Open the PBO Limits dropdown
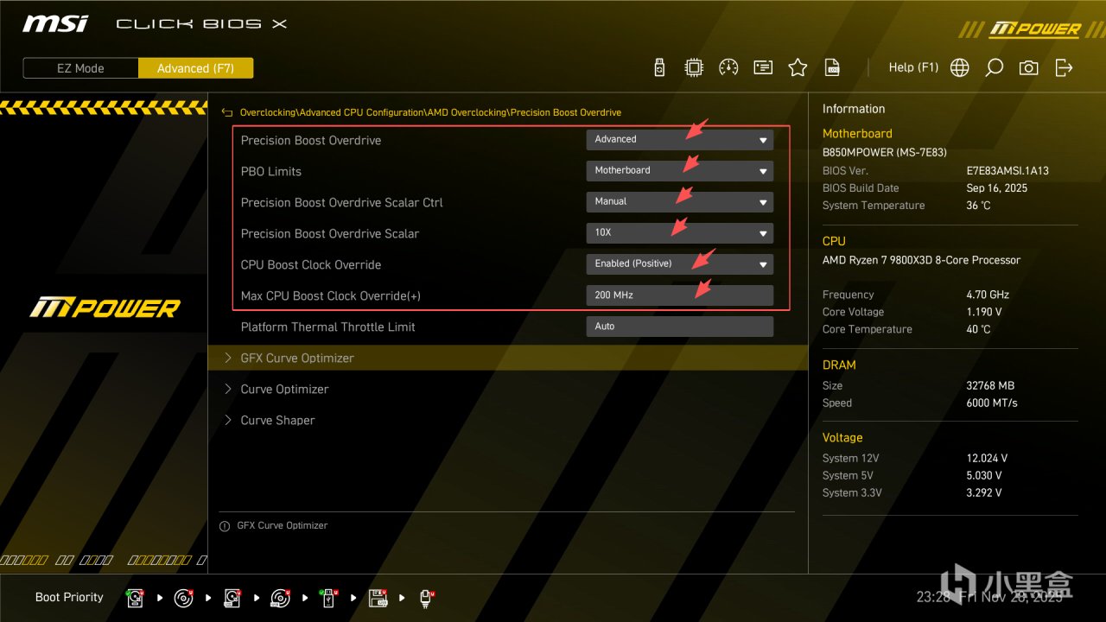Screen dimensions: 1106x622 679,170
